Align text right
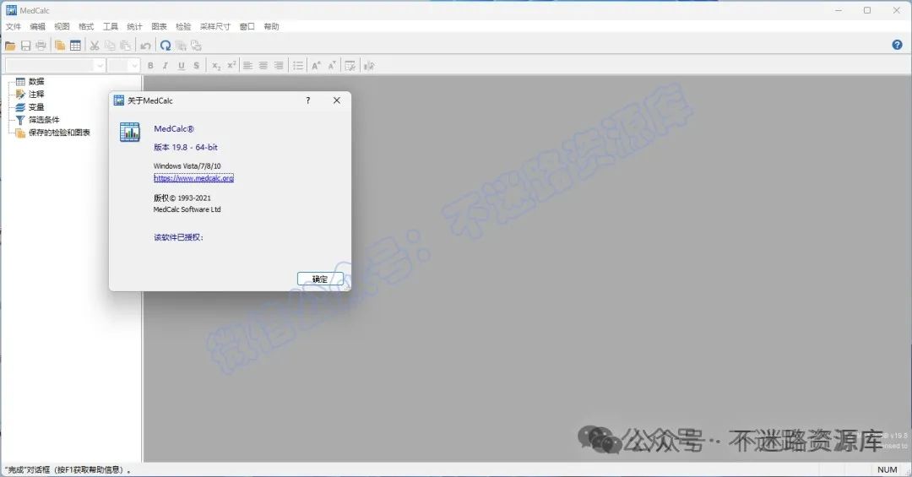 point(279,66)
